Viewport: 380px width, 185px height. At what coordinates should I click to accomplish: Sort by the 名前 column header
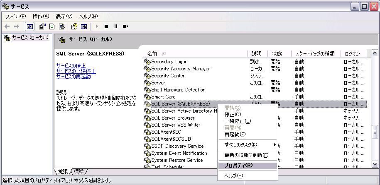[195, 54]
